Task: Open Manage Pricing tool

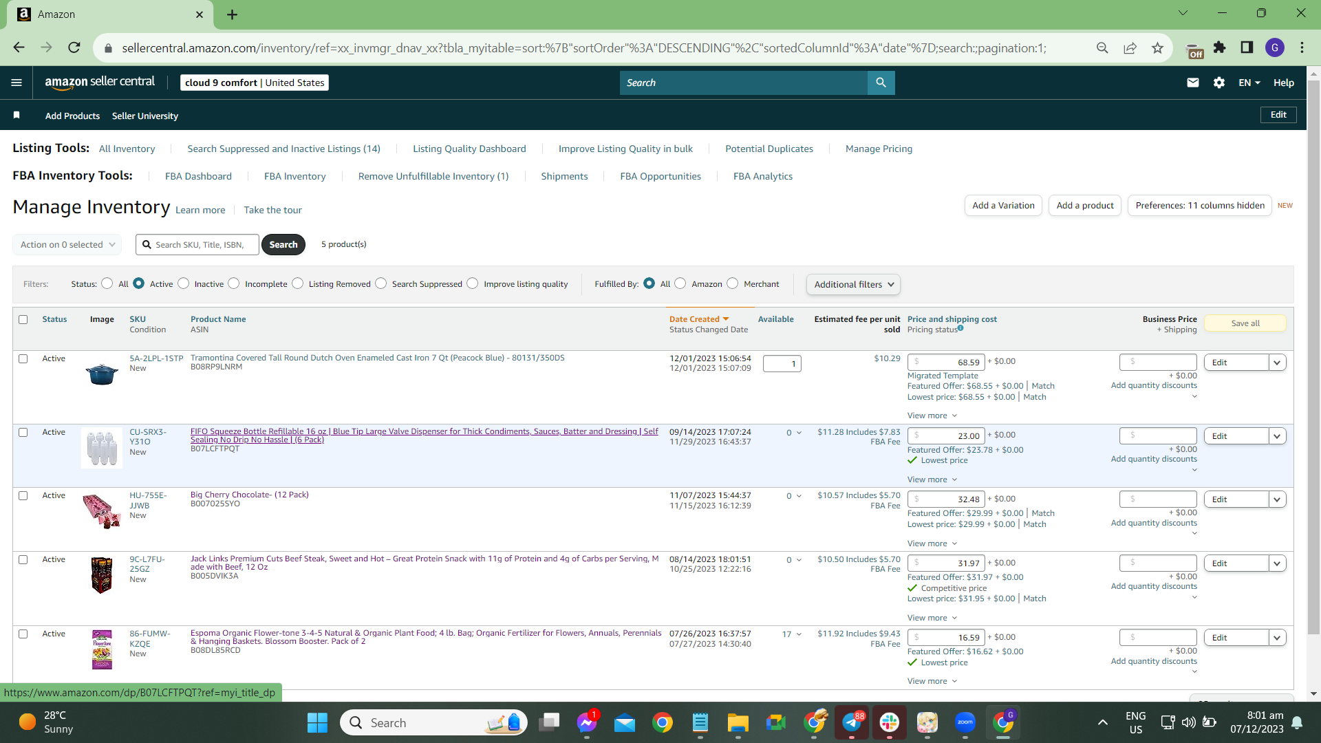Action: (x=879, y=149)
